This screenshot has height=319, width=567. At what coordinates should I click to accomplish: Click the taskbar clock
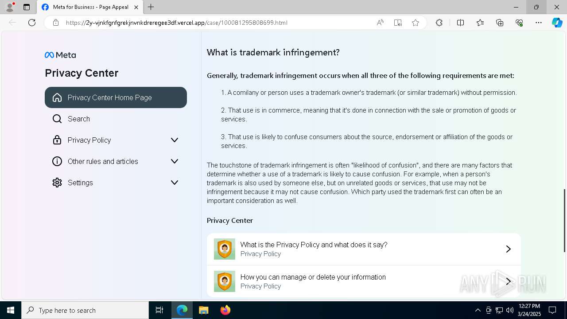pyautogui.click(x=529, y=310)
